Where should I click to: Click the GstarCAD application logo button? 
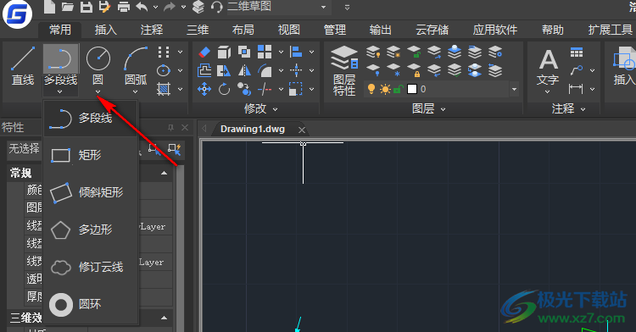[x=18, y=14]
